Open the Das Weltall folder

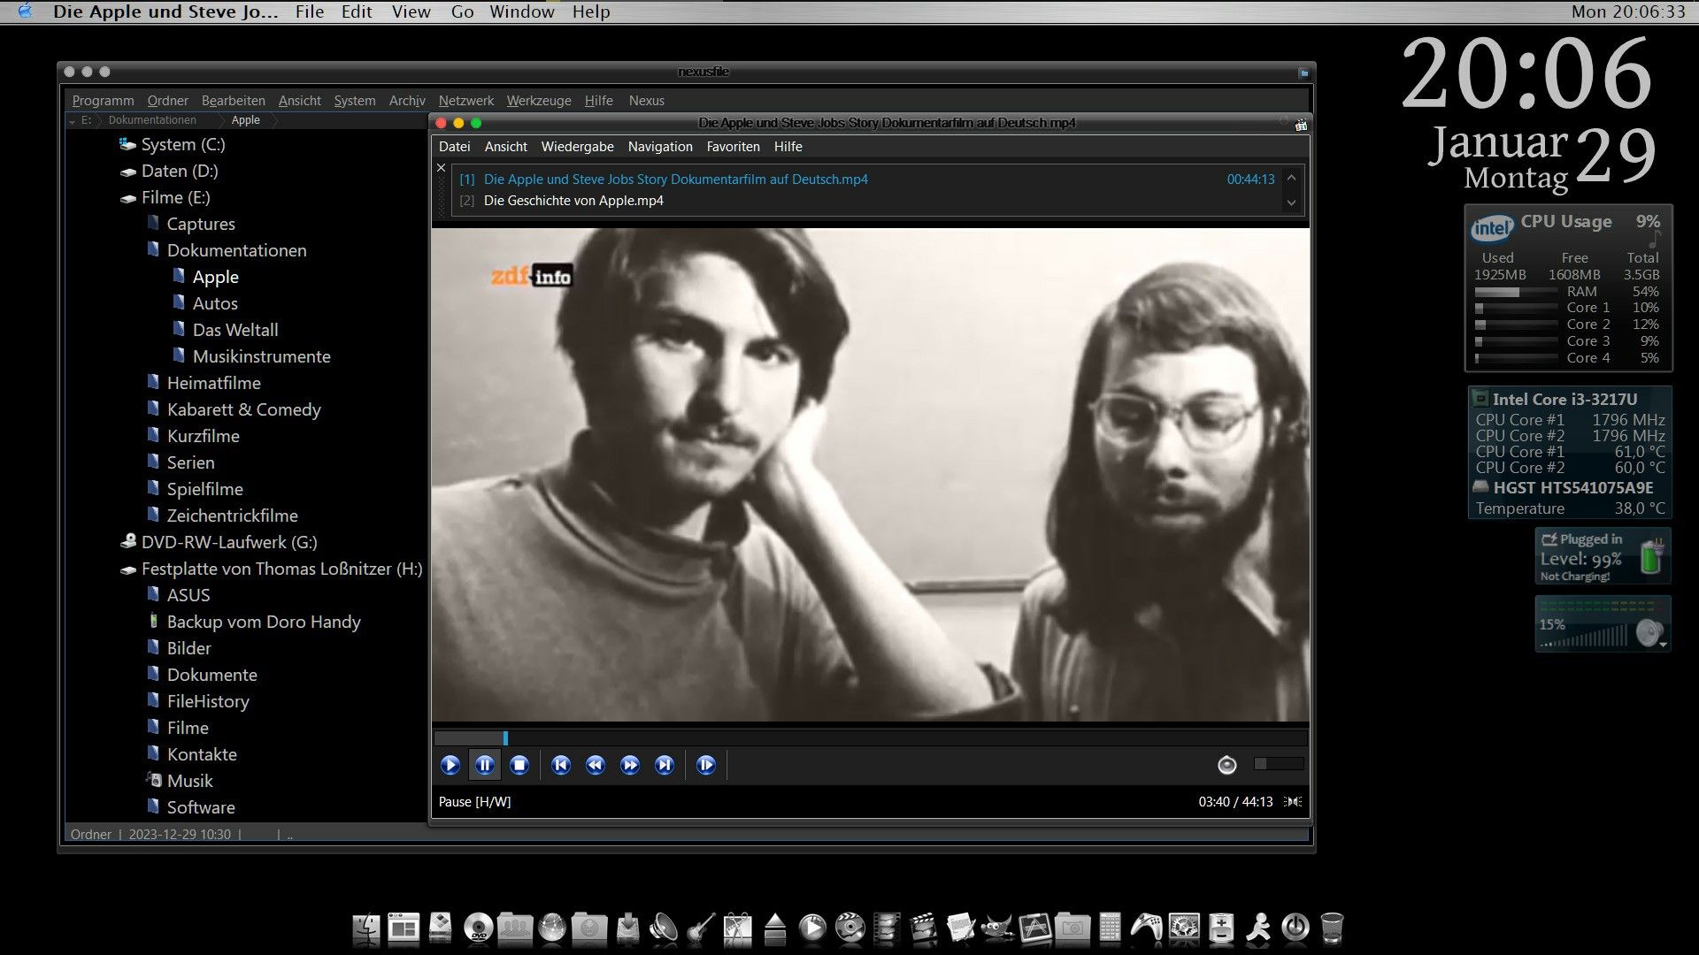[235, 330]
